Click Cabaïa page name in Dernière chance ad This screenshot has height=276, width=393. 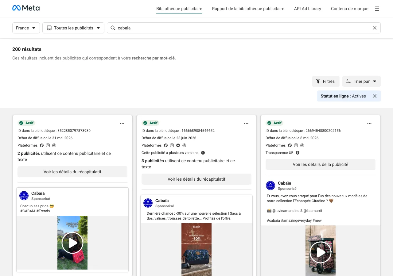(x=162, y=201)
